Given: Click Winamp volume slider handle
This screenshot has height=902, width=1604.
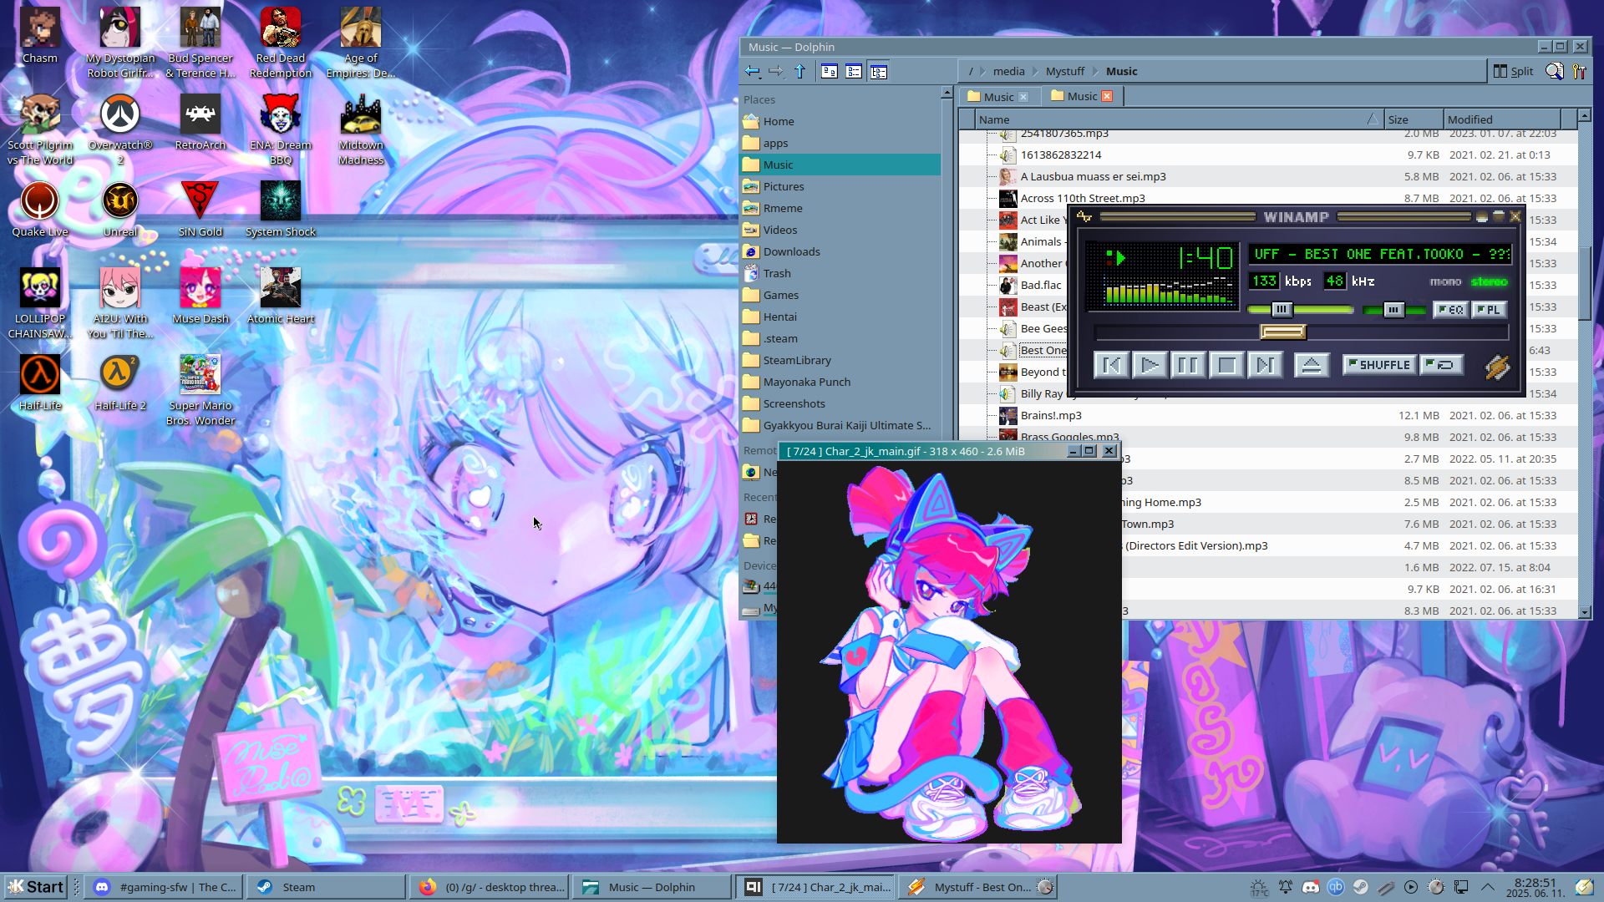Looking at the screenshot, I should click(x=1282, y=310).
